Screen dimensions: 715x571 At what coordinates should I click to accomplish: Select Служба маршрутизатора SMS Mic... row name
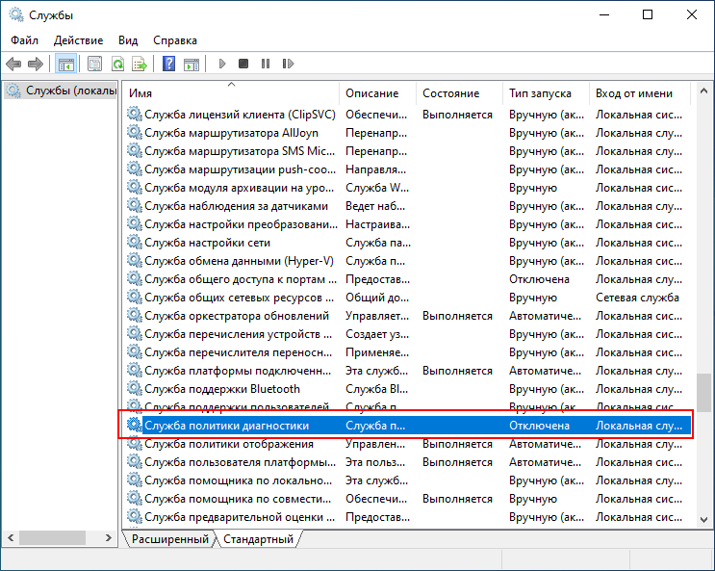[x=240, y=151]
